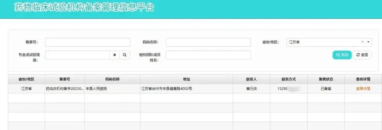Click the 联系方式 column header
This screenshot has height=130, width=382.
coord(289,79)
